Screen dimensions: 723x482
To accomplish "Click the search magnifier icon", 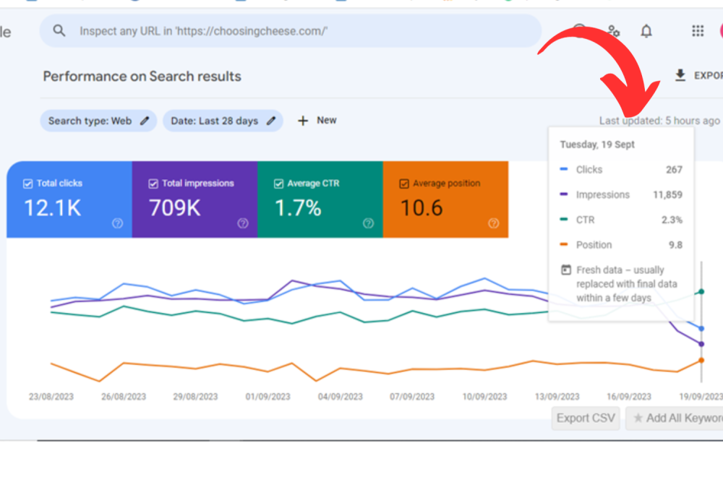I will click(x=60, y=31).
